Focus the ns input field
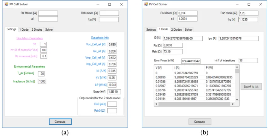The width and height of the screenshot is (268, 136). (43, 44)
